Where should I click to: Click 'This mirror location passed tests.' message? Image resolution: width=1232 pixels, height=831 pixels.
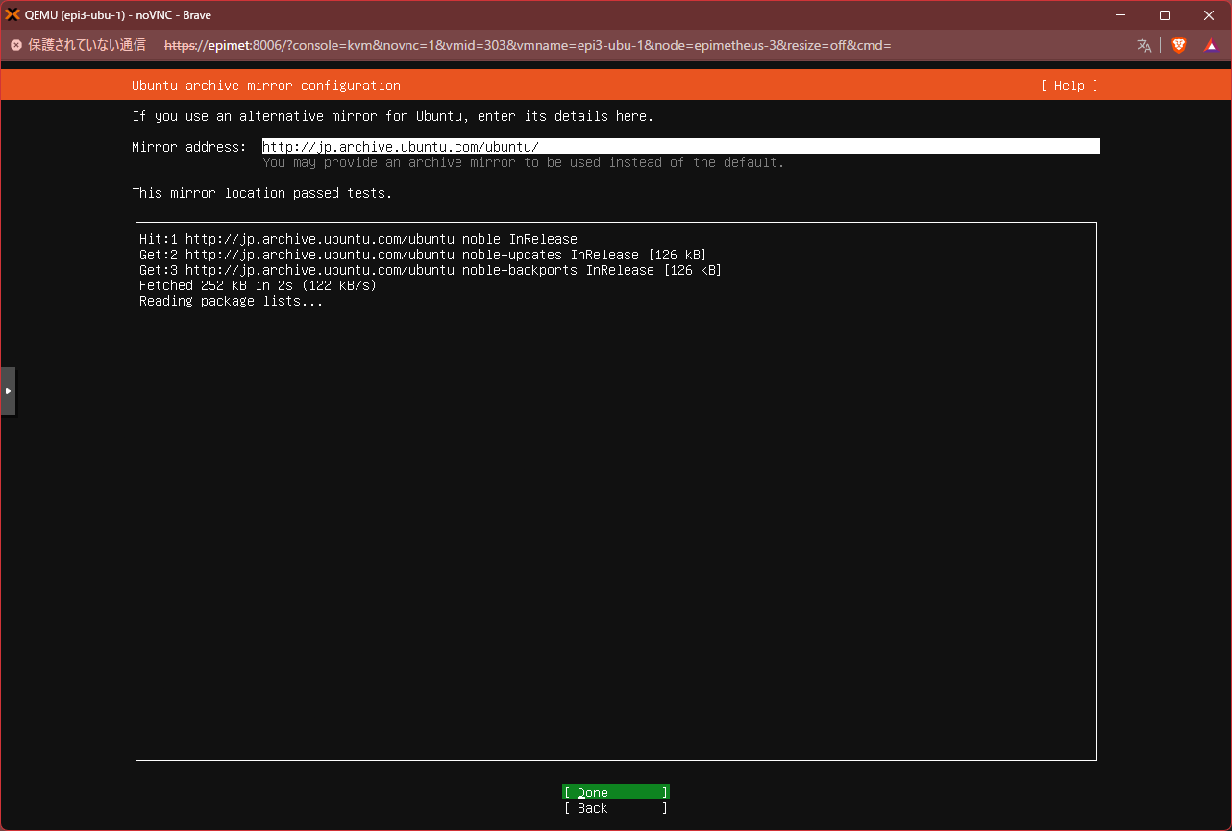262,193
